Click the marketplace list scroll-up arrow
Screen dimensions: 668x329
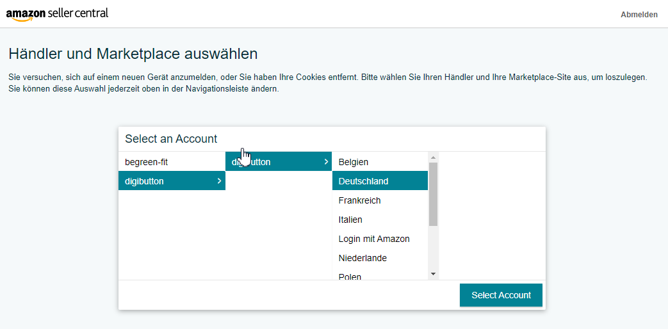[433, 157]
